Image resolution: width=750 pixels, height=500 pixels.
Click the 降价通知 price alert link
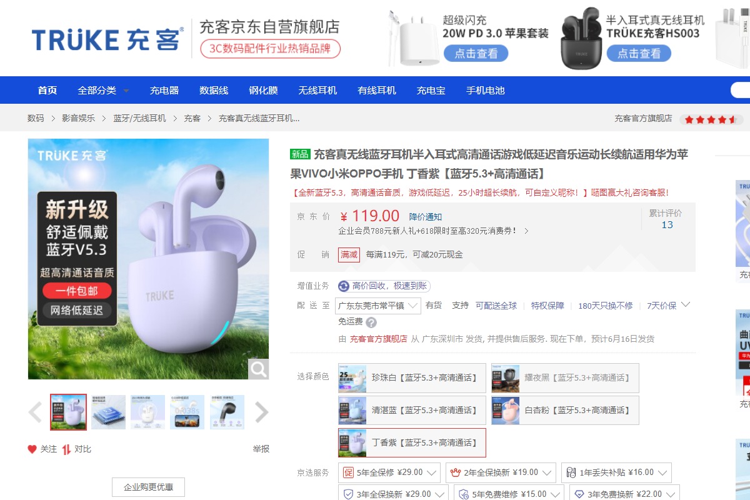coord(426,217)
